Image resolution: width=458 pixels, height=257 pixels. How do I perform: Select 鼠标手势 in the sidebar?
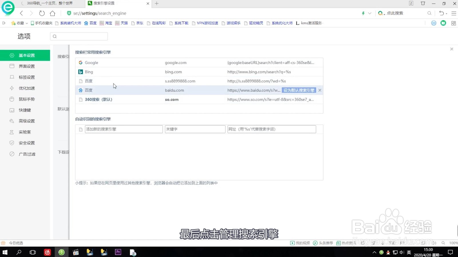pyautogui.click(x=25, y=99)
